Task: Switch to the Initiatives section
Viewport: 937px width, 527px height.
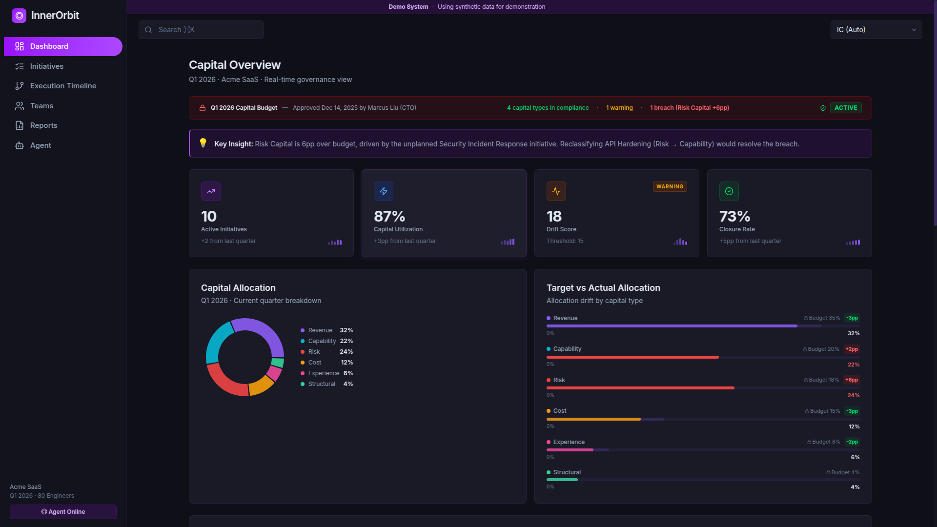Action: click(x=46, y=66)
